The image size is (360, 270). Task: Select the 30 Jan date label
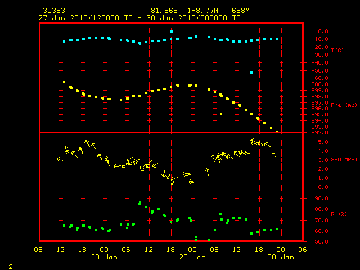click(280, 257)
